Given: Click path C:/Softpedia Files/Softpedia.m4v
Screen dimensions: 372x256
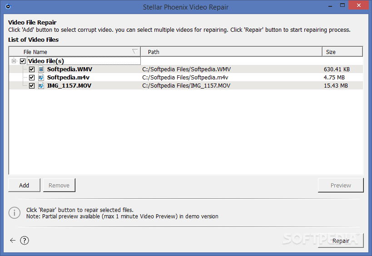Looking at the screenshot, I should [185, 78].
